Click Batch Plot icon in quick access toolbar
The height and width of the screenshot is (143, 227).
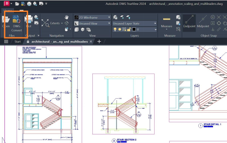(35, 4)
